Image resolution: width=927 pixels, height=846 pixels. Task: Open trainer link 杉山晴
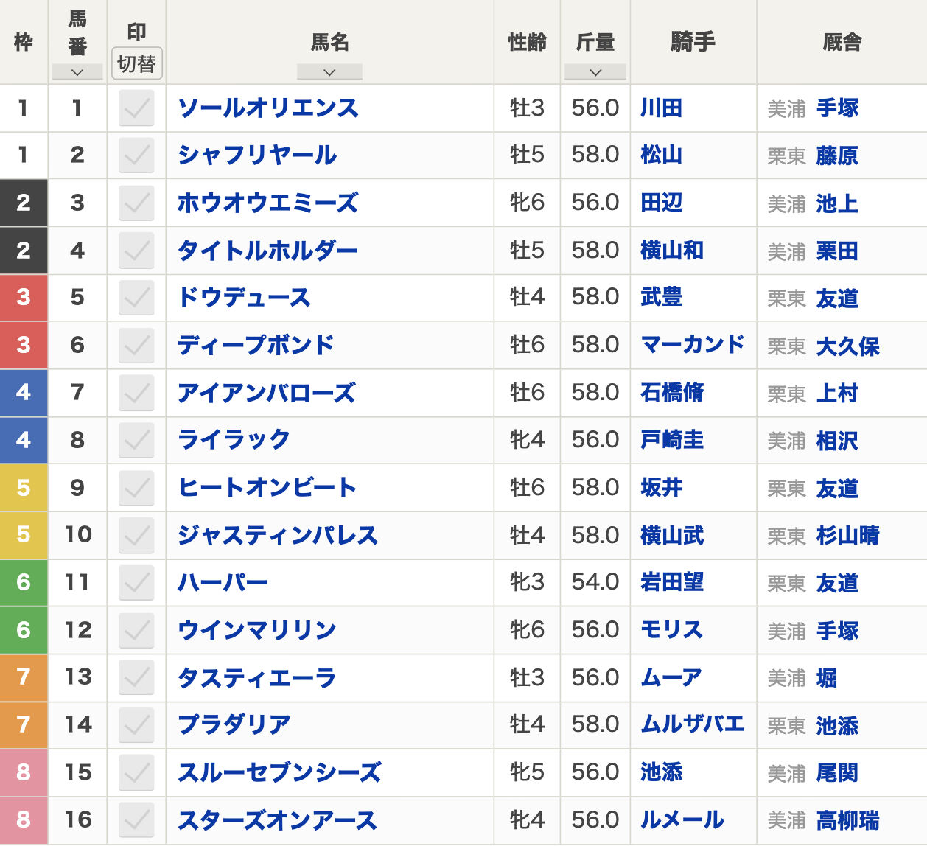pos(847,536)
